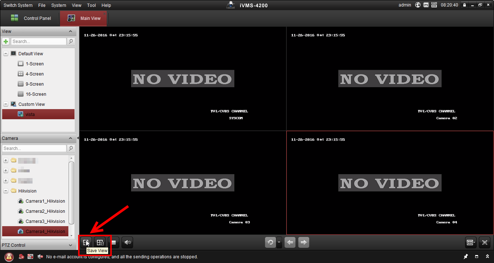Image resolution: width=494 pixels, height=263 pixels.
Task: Add a new custom view with plus icon
Action: 6,42
